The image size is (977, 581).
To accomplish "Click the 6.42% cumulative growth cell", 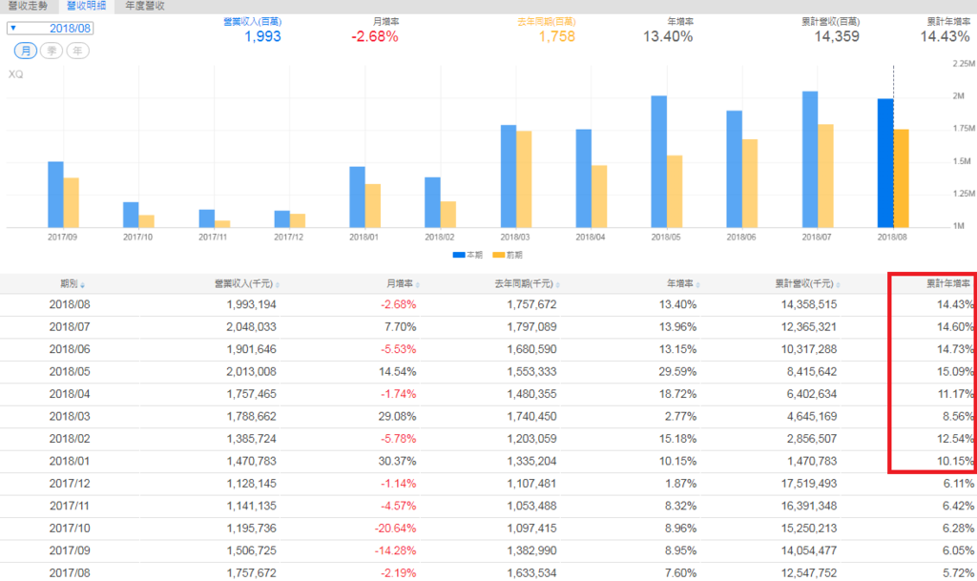I will [958, 507].
